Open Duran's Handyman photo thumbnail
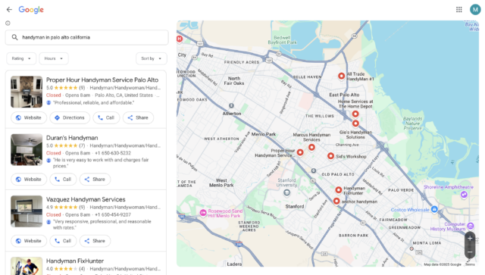The image size is (485, 275). tap(27, 149)
